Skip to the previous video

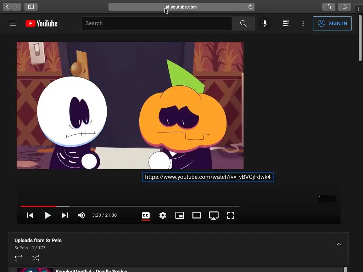click(30, 215)
